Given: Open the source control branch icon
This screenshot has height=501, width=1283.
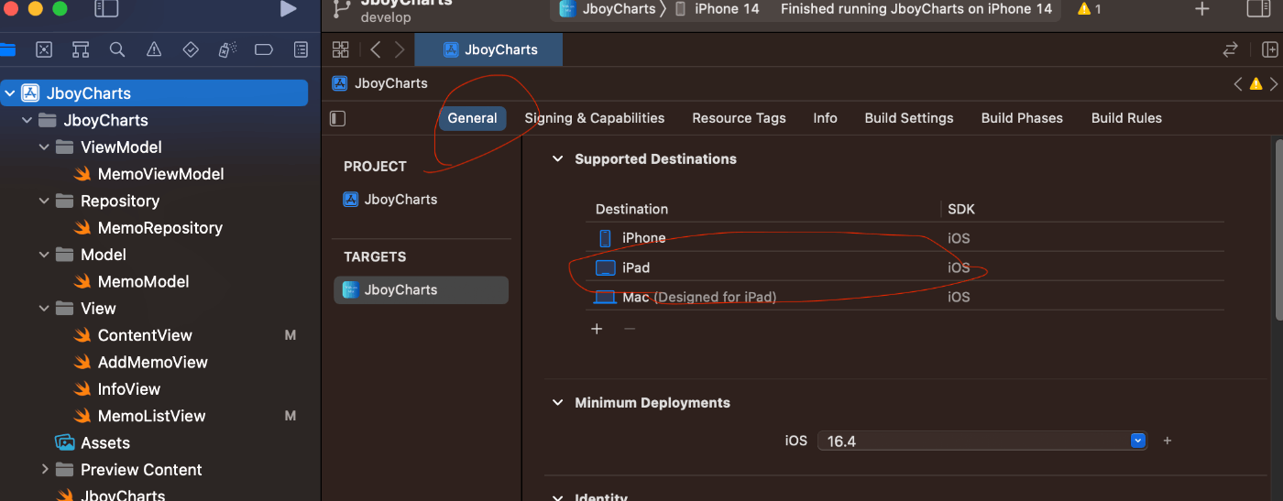Looking at the screenshot, I should pos(342,8).
